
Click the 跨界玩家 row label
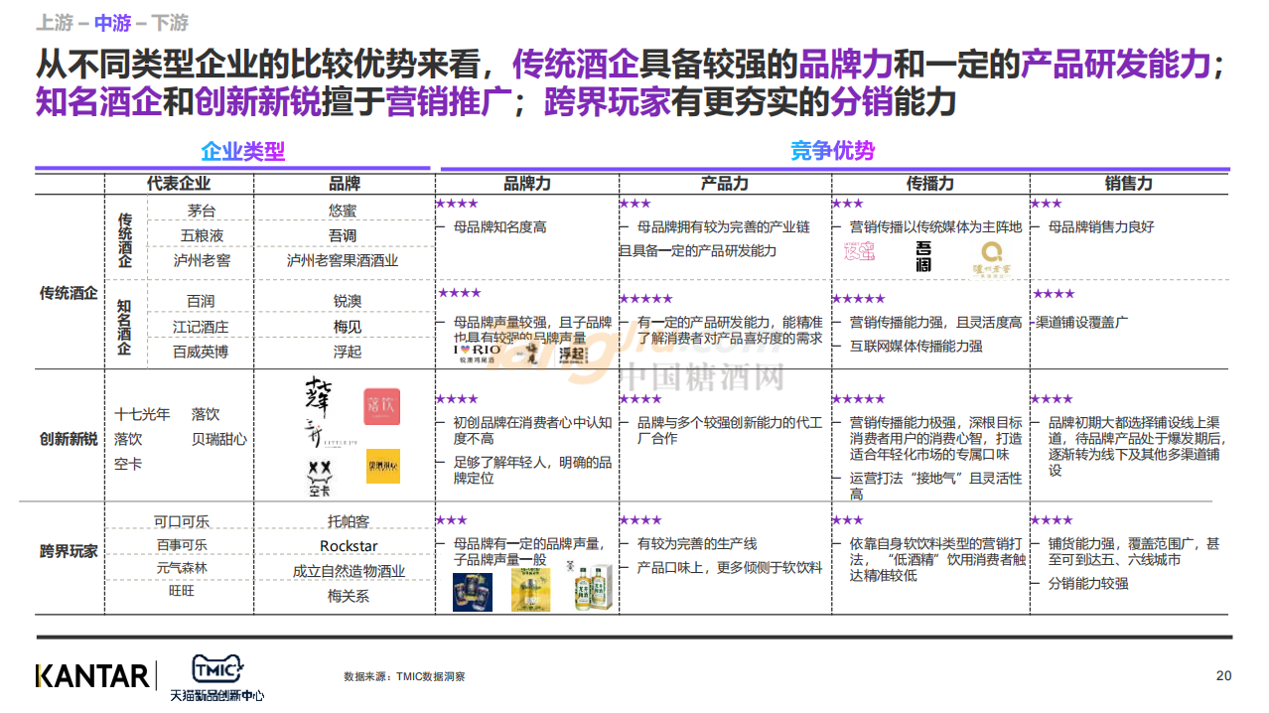[69, 550]
